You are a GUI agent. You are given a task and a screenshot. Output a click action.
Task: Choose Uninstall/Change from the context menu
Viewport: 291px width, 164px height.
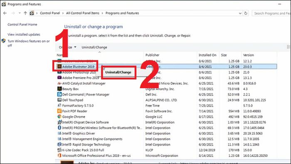pos(118,72)
